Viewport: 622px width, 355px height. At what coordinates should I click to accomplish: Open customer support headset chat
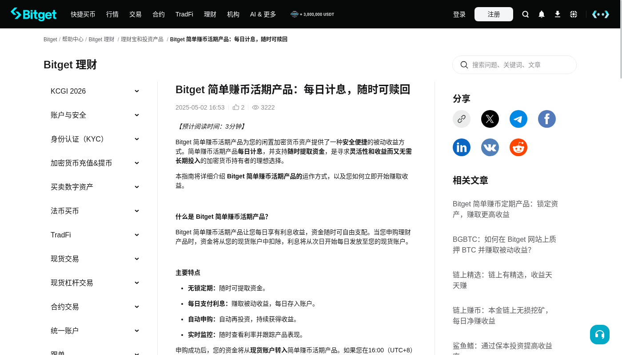point(600,335)
